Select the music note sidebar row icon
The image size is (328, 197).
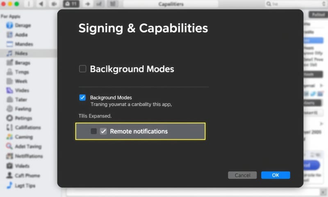(9, 53)
